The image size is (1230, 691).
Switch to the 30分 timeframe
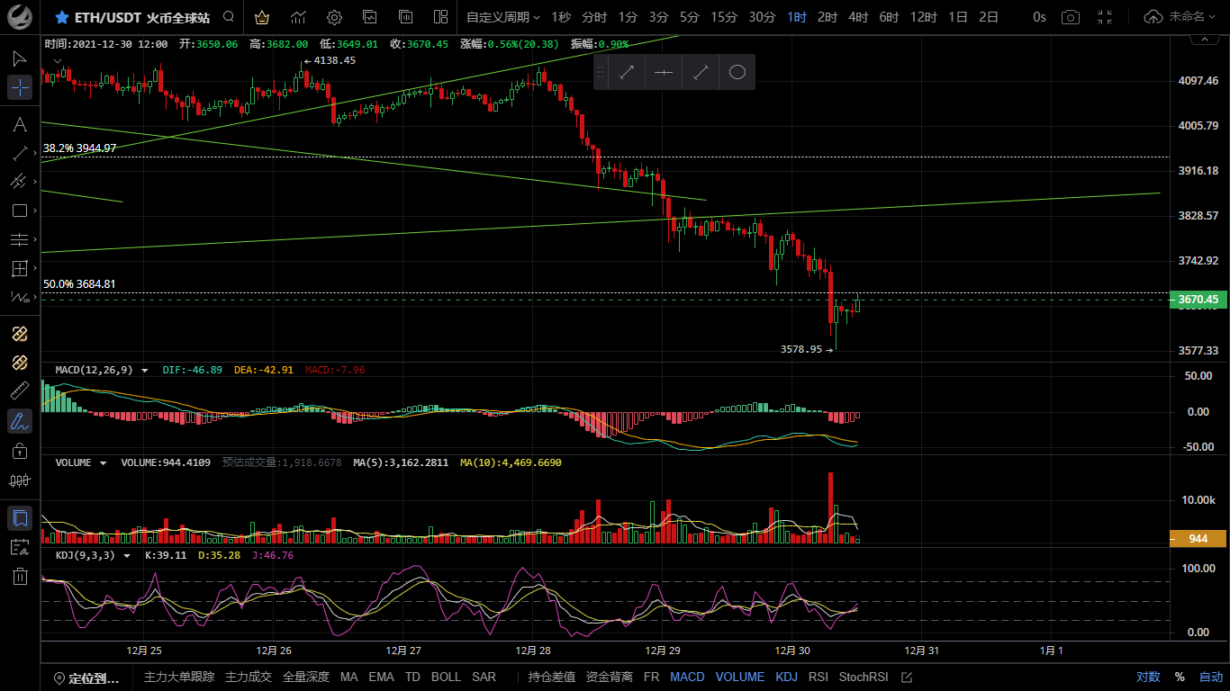(x=762, y=17)
